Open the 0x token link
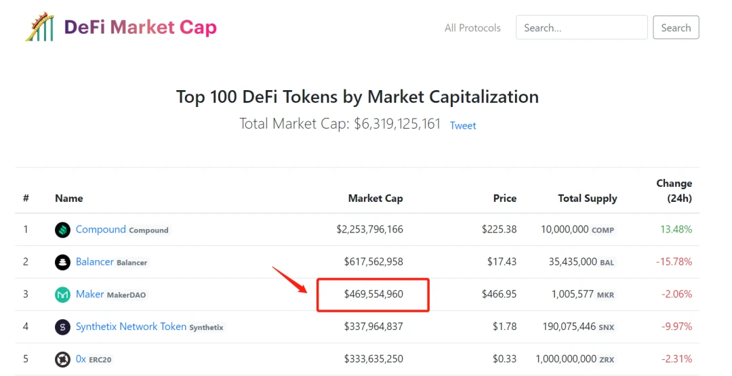Screen dimensions: 732x376 (x=81, y=359)
